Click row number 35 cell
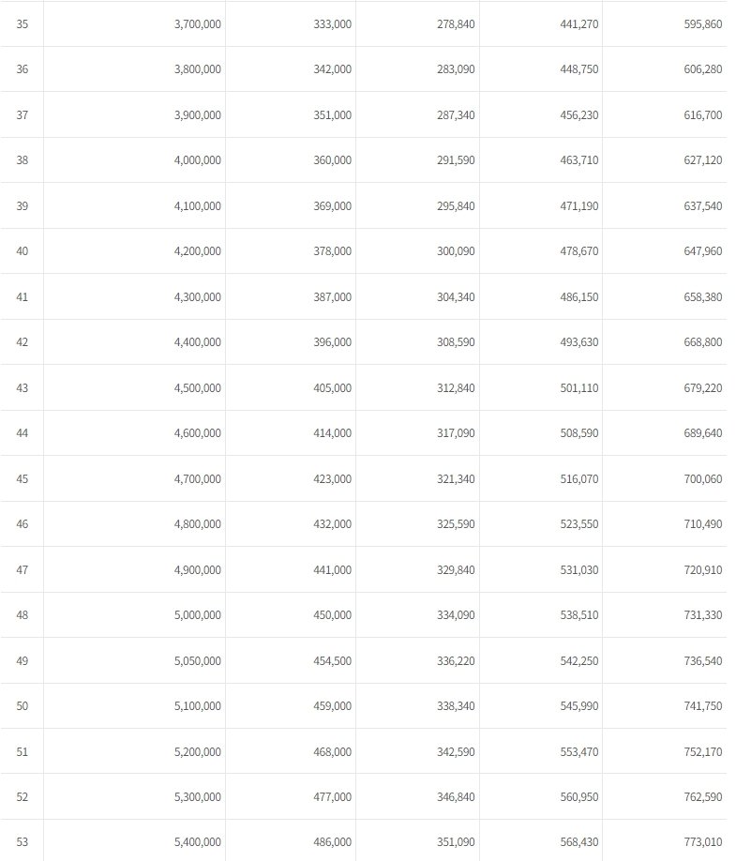 (23, 23)
